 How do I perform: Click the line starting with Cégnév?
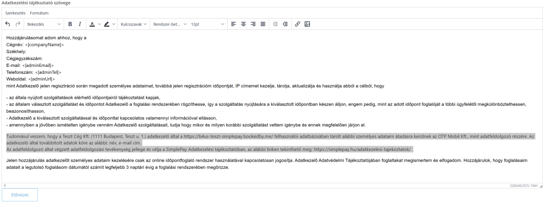[35, 45]
